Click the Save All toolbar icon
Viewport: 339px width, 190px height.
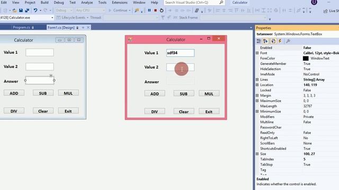click(27, 11)
